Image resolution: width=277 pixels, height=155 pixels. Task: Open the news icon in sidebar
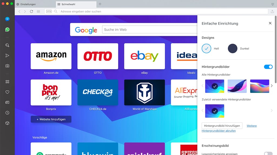[7, 102]
